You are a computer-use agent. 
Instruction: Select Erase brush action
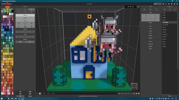tap(25, 18)
